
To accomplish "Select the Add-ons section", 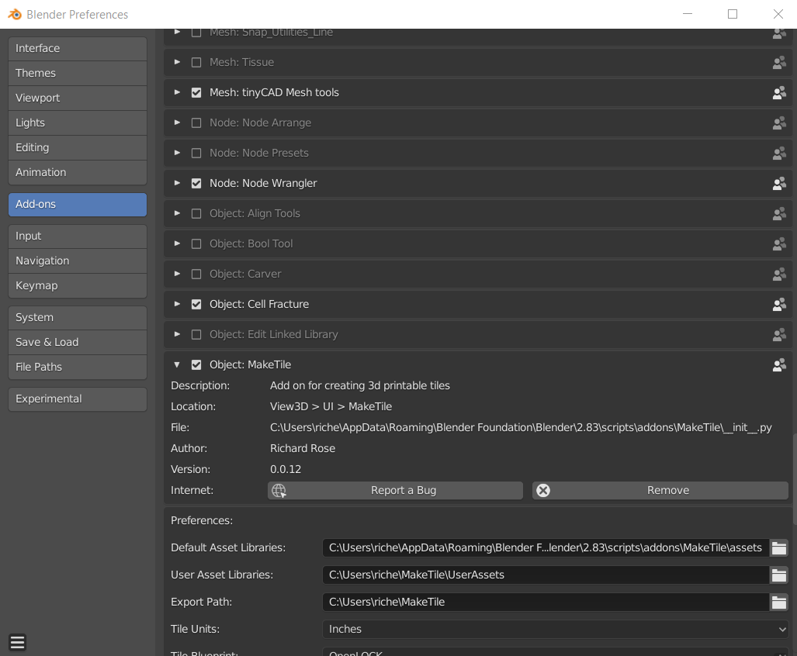I will click(x=78, y=204).
